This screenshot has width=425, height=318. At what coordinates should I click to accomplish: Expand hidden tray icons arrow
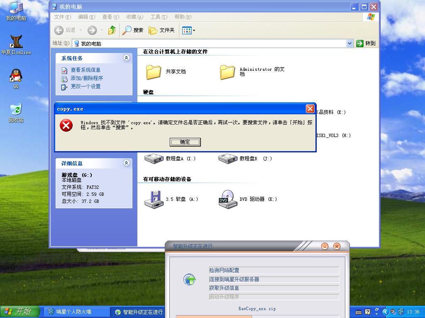pos(385,312)
